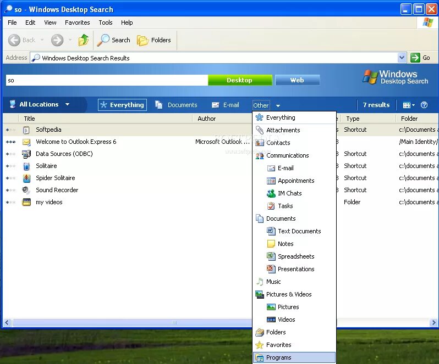
Task: Open the Folders toolbar button
Action: click(x=154, y=40)
